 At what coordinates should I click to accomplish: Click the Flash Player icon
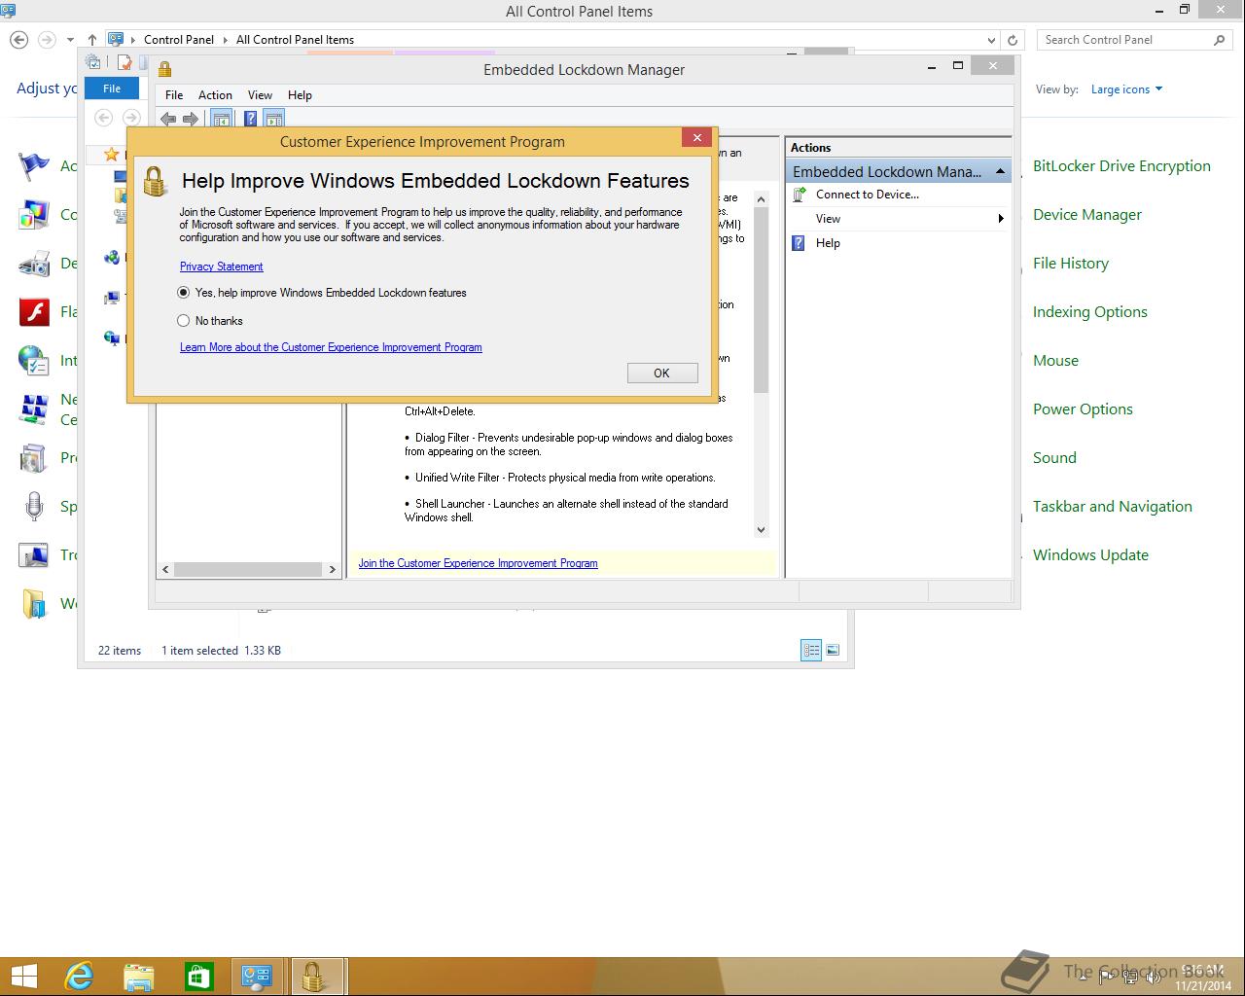coord(34,312)
